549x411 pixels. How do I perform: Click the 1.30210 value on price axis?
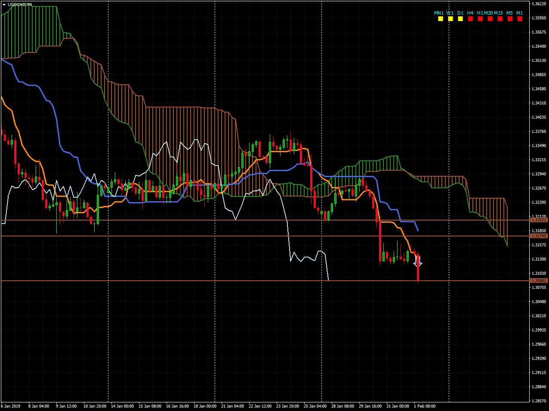coord(539,316)
